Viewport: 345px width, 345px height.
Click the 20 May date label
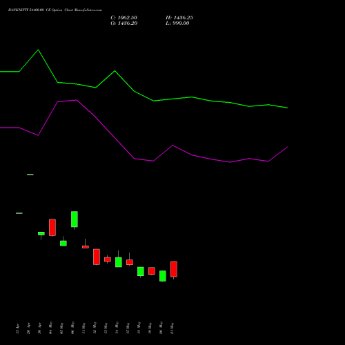[161, 328]
